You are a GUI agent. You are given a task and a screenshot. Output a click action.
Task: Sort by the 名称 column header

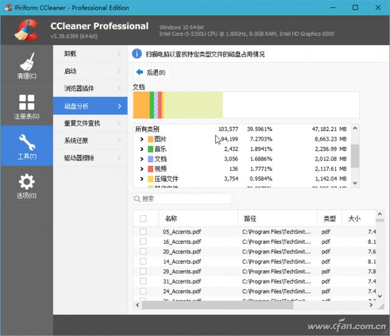[198, 218]
